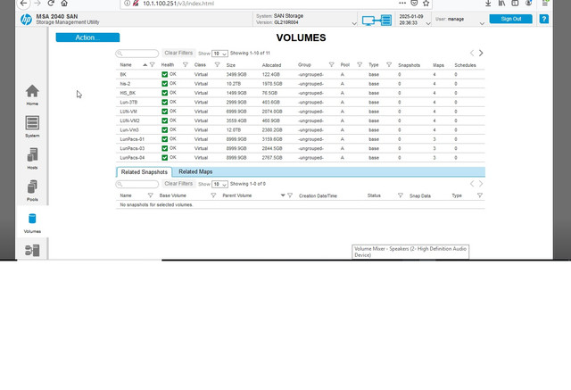Select the Lun-3TB volume row
571x390 pixels.
(x=300, y=103)
